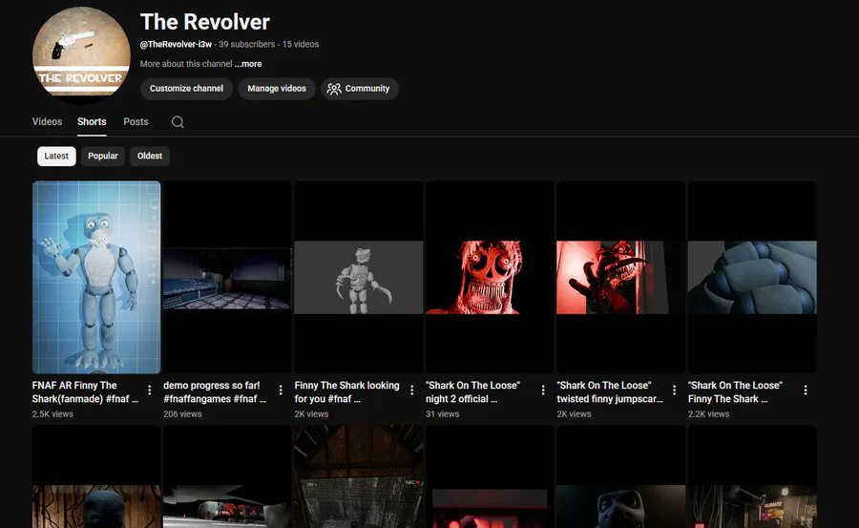Open second-row thumbnail with dark masked figure

tap(96, 476)
